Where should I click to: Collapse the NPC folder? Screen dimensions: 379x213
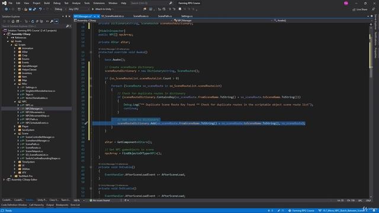[x=15, y=102]
